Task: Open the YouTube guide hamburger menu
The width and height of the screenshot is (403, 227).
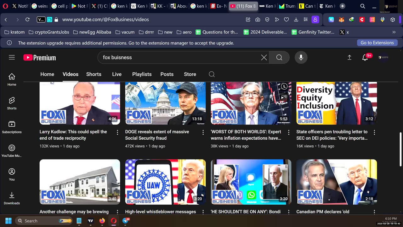Action: point(12,57)
